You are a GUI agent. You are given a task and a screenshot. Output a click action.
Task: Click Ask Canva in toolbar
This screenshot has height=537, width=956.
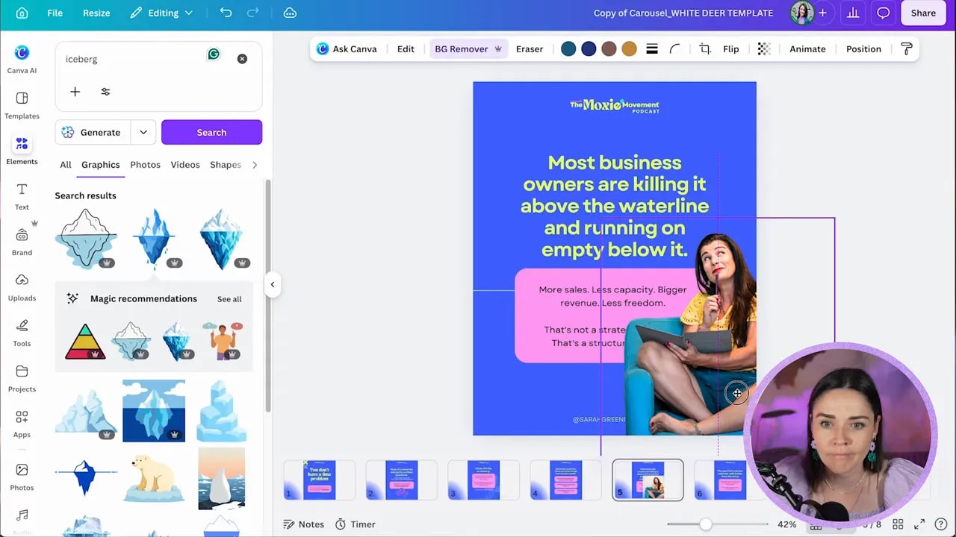[347, 49]
